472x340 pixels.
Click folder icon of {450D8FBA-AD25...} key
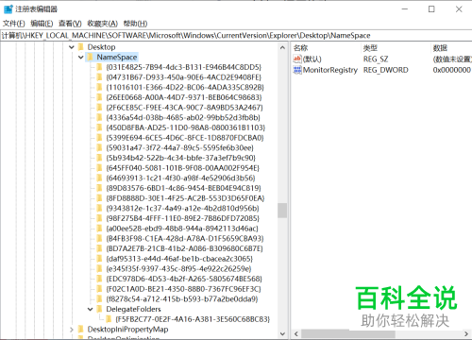click(x=99, y=127)
